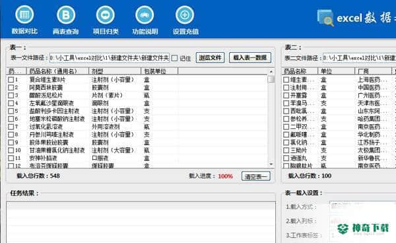The height and width of the screenshot is (243, 396).
Task: Click the 清空表一 button
Action: click(256, 176)
